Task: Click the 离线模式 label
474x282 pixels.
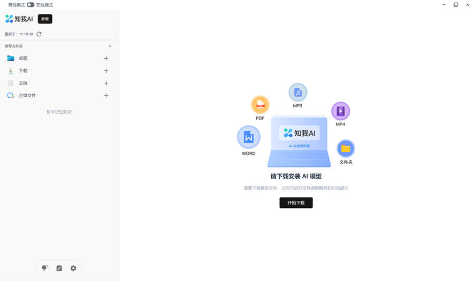Action: tap(17, 5)
